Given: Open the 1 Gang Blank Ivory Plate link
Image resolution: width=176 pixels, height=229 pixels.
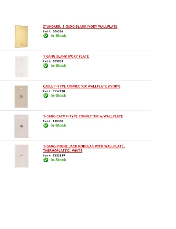Looking at the screenshot, I should [x=66, y=56].
